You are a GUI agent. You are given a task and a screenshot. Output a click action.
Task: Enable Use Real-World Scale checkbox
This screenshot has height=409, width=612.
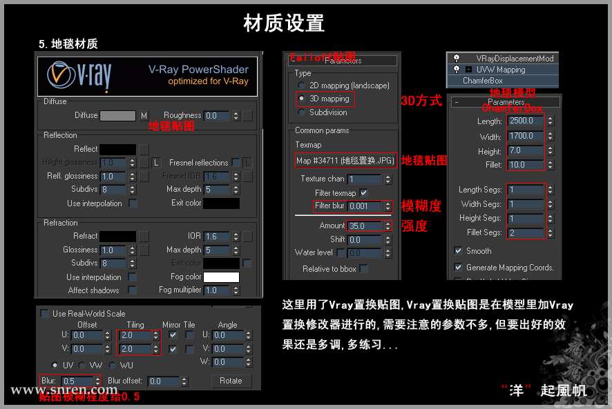pyautogui.click(x=44, y=314)
